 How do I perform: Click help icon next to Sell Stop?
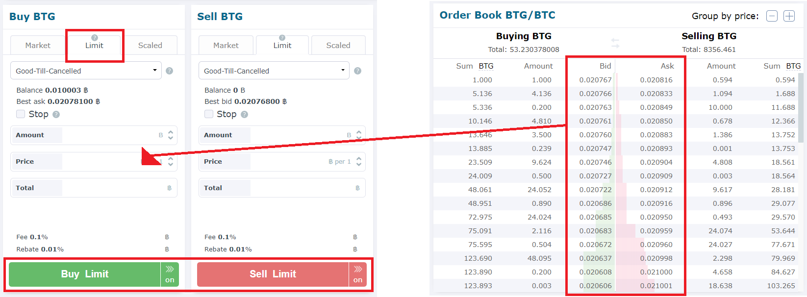click(245, 114)
